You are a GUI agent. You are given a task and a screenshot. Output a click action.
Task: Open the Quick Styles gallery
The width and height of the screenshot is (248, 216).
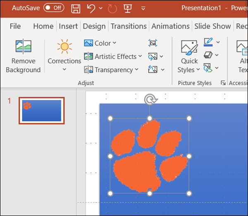tap(189, 57)
